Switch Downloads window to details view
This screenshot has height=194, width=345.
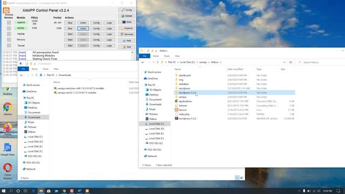(x=237, y=178)
